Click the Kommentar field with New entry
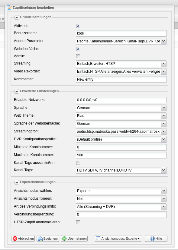The image size is (178, 250). point(121,79)
